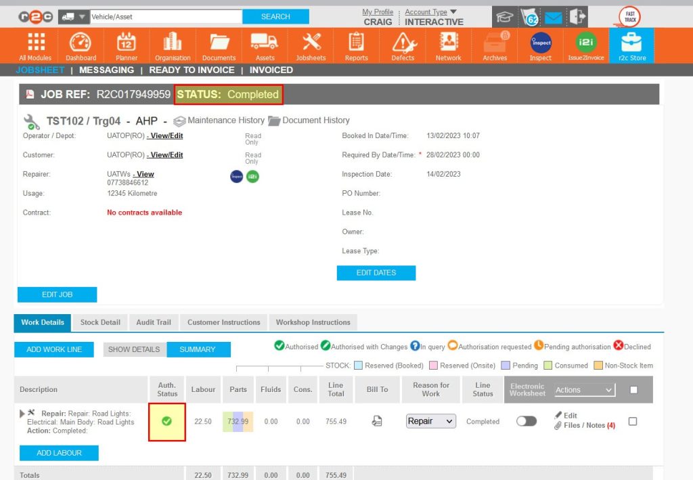Click inside the Vehicle/Asset search field
The width and height of the screenshot is (693, 480).
[x=166, y=16]
